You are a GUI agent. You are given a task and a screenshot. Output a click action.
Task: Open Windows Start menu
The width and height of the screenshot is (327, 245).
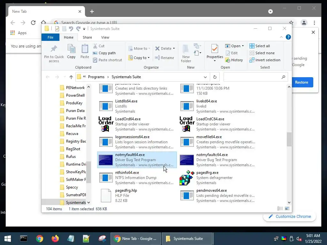click(x=8, y=239)
